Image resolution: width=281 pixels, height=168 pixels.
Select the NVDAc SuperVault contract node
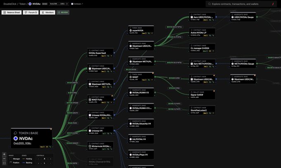(100, 53)
